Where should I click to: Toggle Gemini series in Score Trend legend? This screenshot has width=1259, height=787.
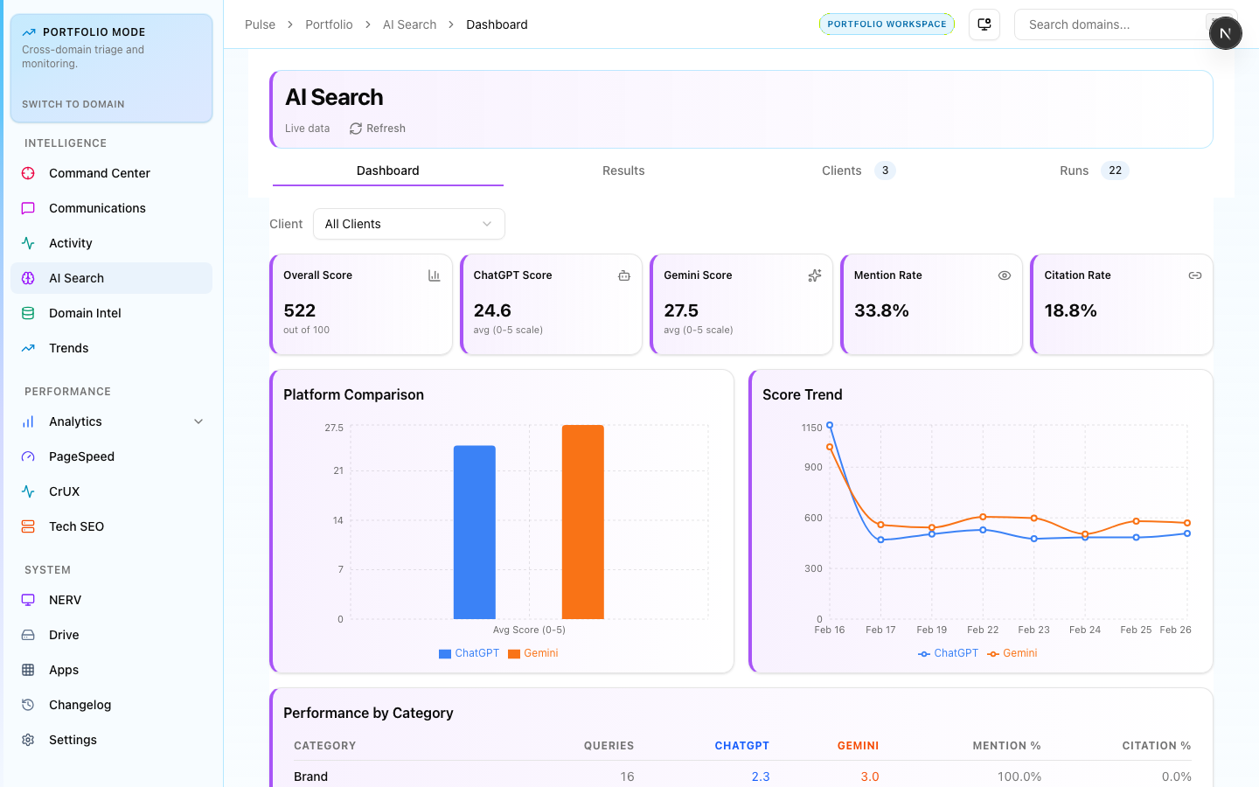tap(1012, 653)
